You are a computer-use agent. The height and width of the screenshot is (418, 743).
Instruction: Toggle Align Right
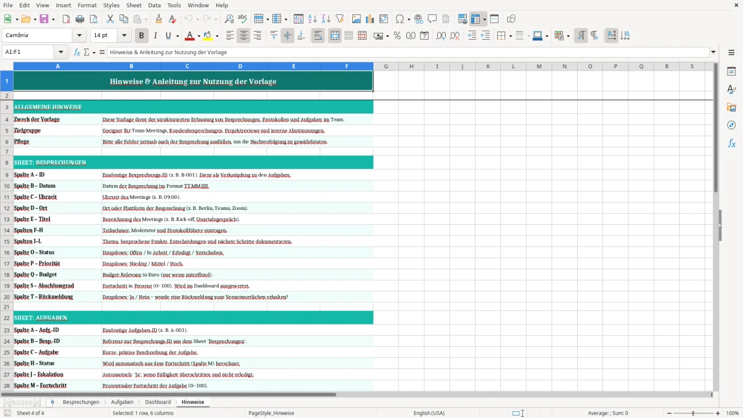pos(257,36)
